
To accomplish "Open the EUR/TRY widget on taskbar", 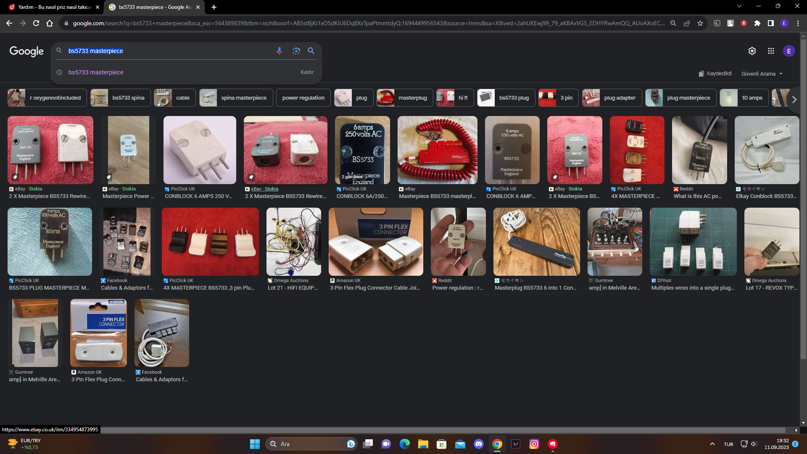I will click(x=24, y=444).
